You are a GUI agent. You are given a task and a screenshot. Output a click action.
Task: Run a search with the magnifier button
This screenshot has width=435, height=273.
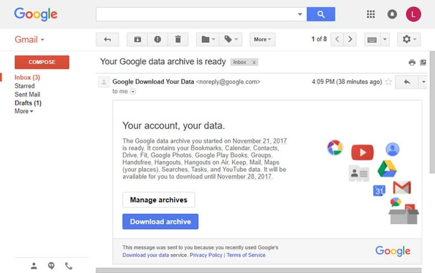[x=321, y=14]
